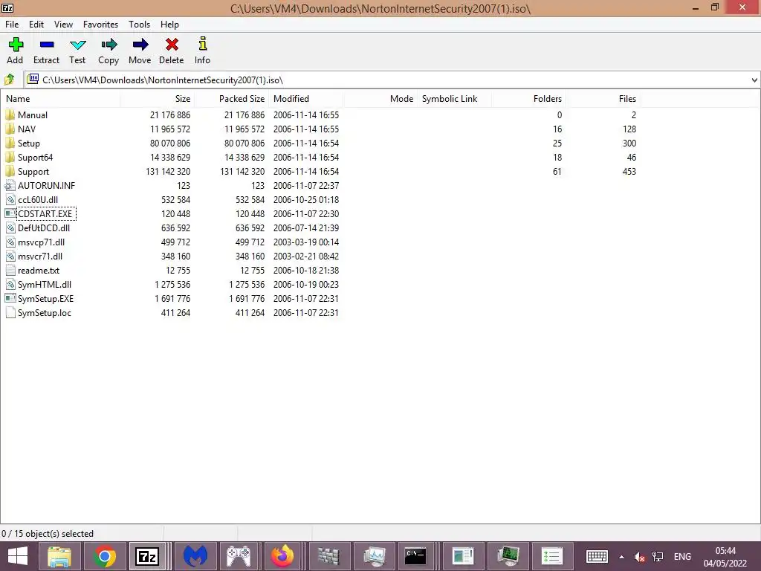This screenshot has width=761, height=571.
Task: Select the Suport64 folder icon
Action: click(x=10, y=158)
